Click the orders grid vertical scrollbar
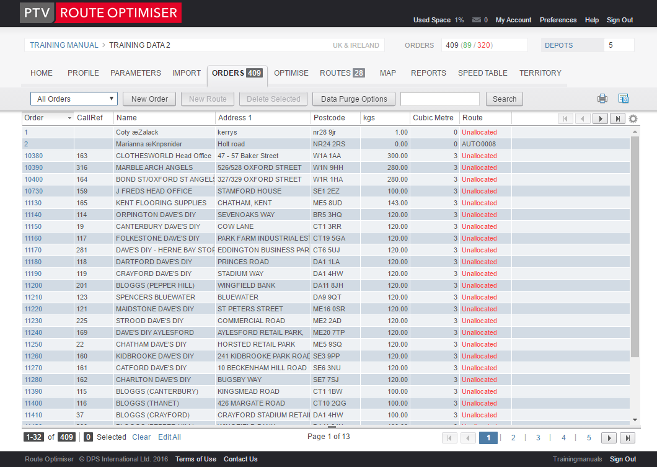The height and width of the screenshot is (467, 657). 635,247
